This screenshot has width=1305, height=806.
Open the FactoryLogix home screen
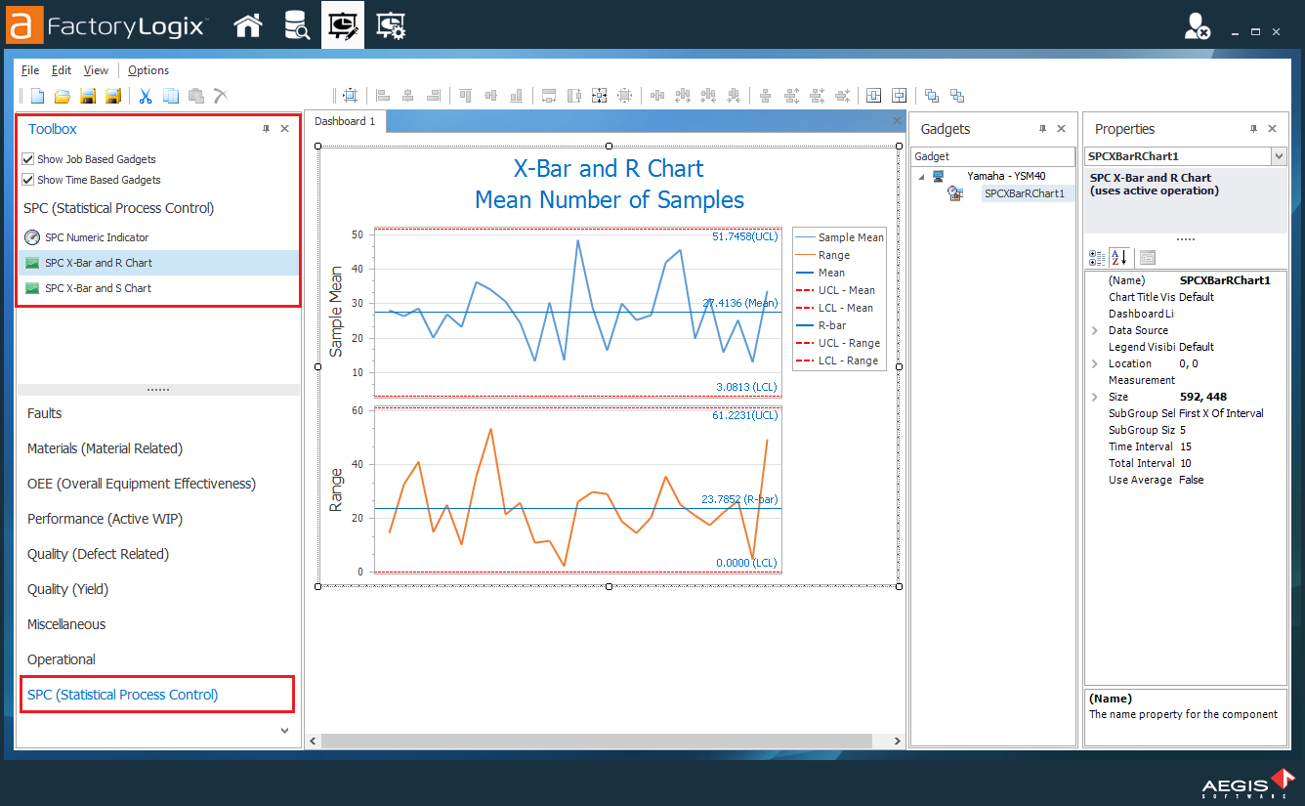point(247,24)
